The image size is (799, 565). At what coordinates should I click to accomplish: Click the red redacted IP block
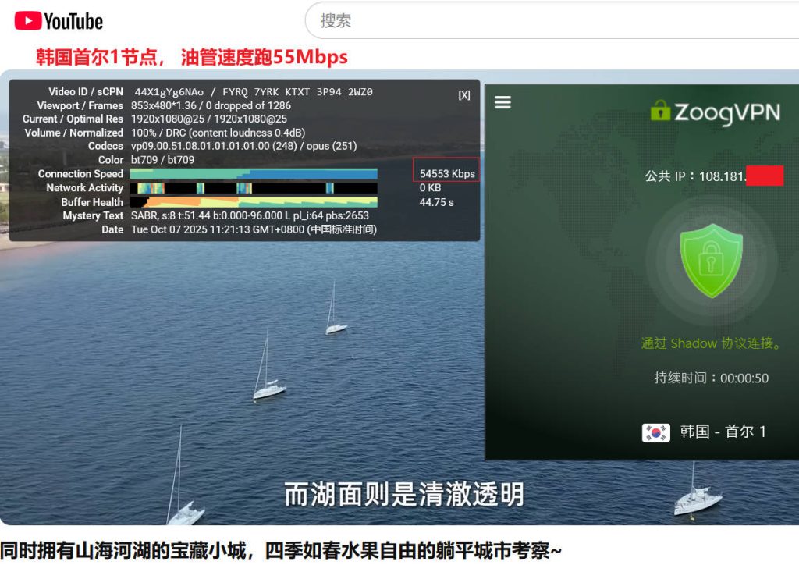[764, 176]
